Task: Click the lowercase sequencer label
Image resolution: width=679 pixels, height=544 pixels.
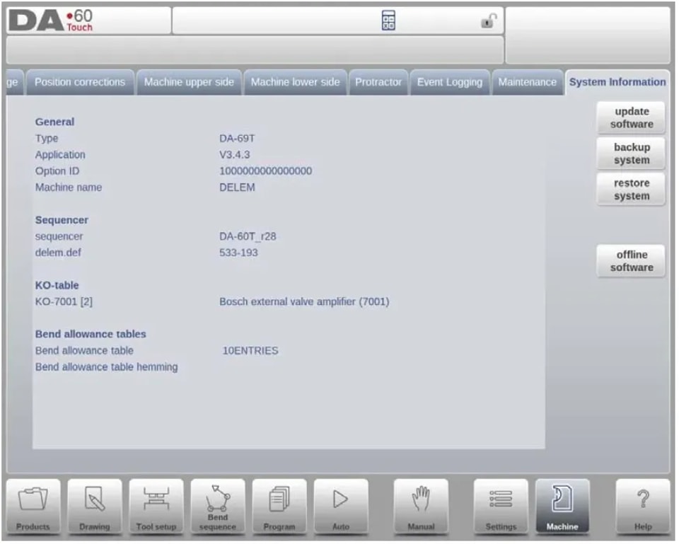Action: click(59, 236)
